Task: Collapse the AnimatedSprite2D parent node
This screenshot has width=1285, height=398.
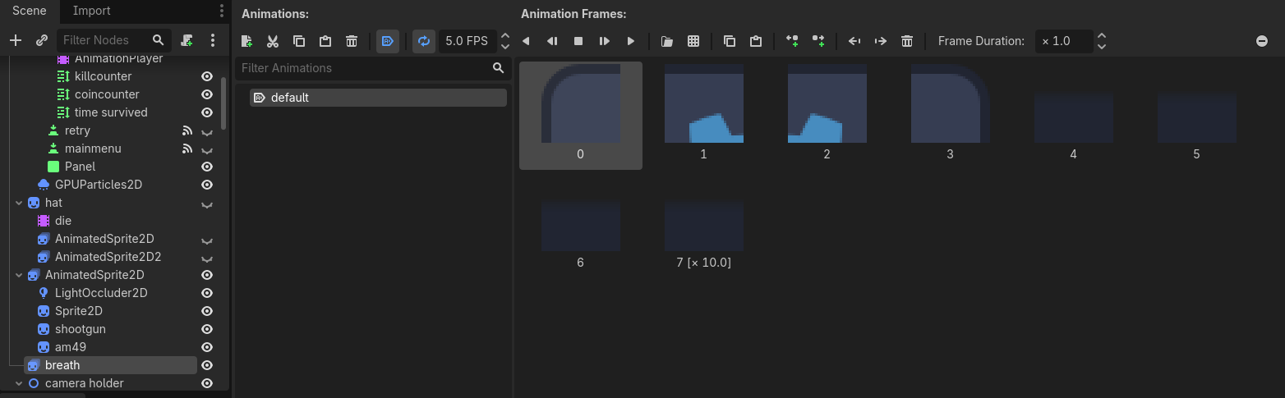Action: [x=20, y=275]
